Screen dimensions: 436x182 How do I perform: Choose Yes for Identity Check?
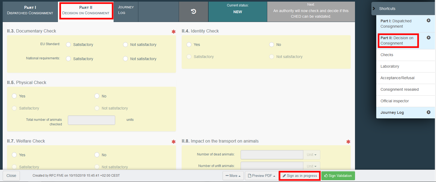click(189, 45)
